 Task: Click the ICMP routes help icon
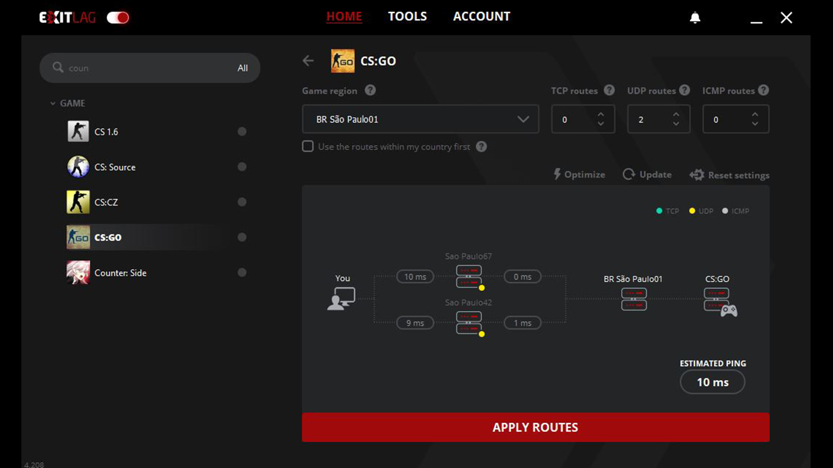click(x=763, y=90)
